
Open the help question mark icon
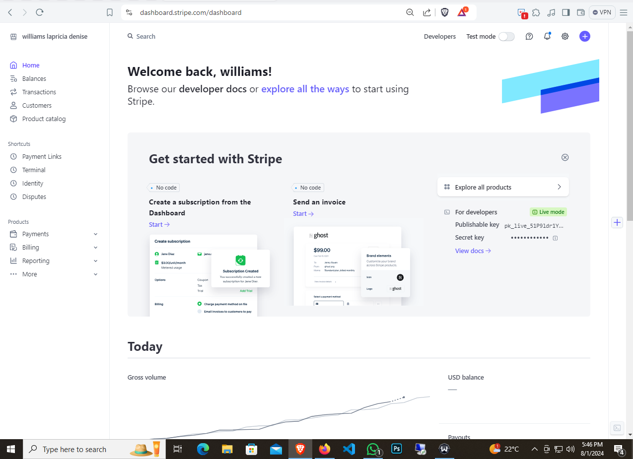[529, 36]
